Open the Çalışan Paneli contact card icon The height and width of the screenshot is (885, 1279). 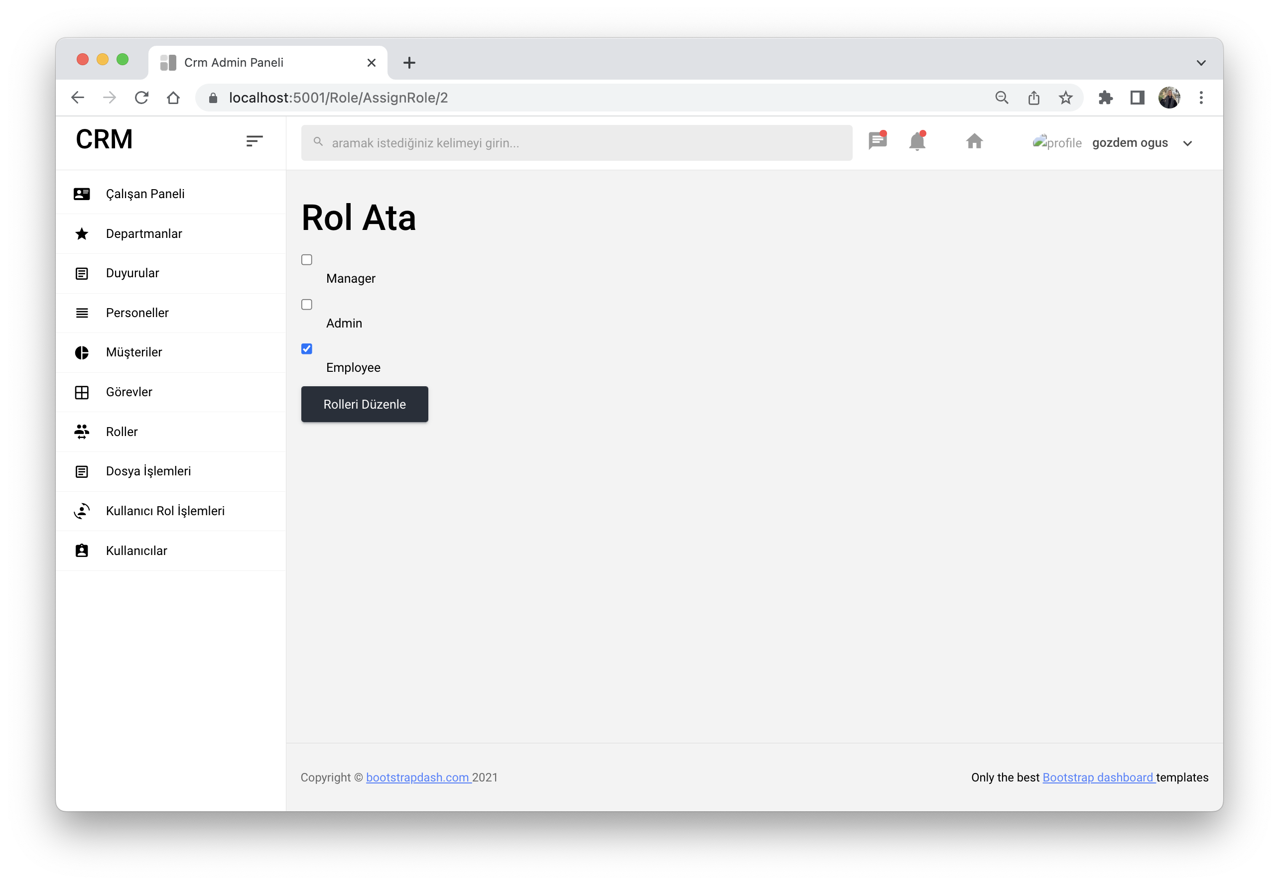[x=82, y=194]
